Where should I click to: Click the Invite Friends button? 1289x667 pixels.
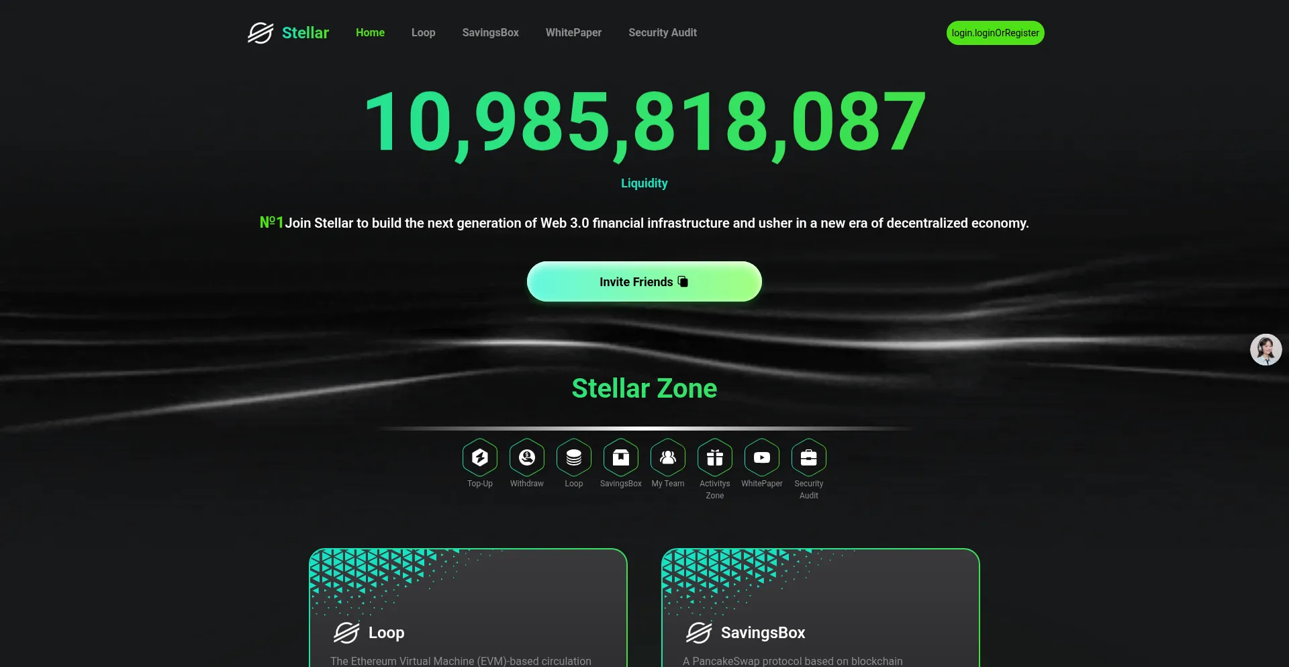pyautogui.click(x=644, y=281)
